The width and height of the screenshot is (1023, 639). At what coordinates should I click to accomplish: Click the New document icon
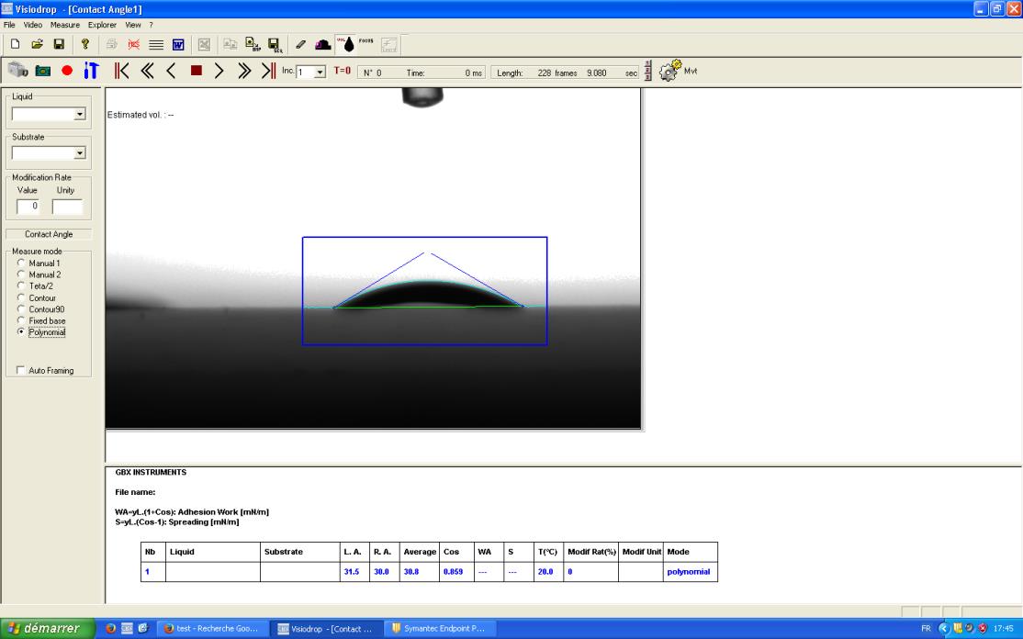pyautogui.click(x=15, y=44)
